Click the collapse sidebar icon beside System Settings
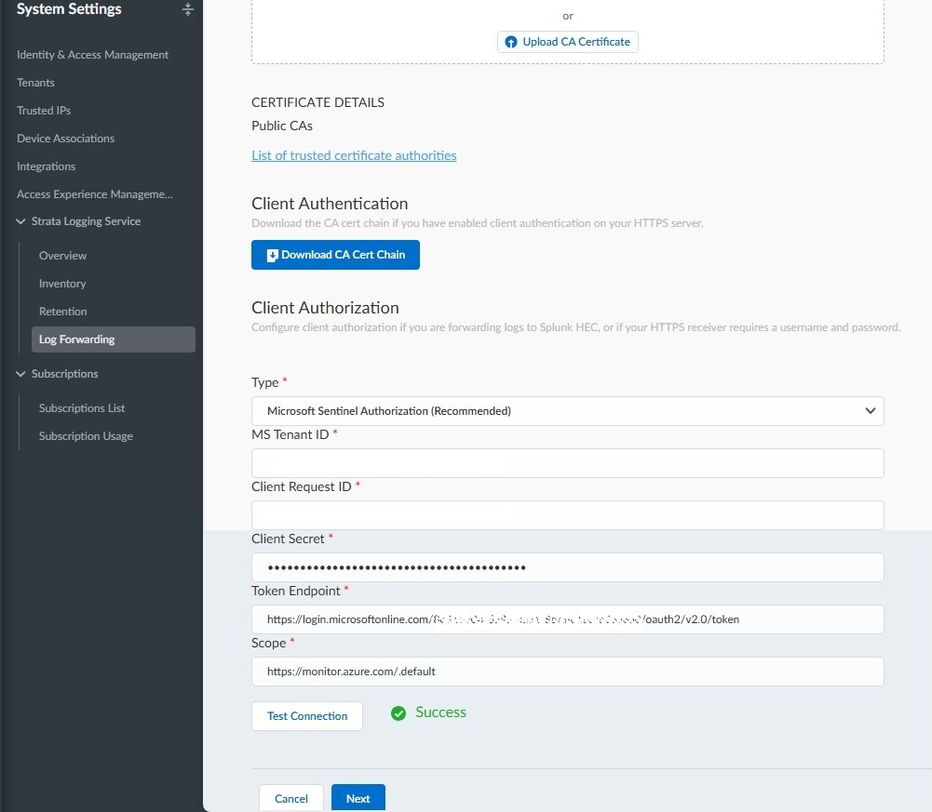The width and height of the screenshot is (932, 812). click(x=188, y=9)
